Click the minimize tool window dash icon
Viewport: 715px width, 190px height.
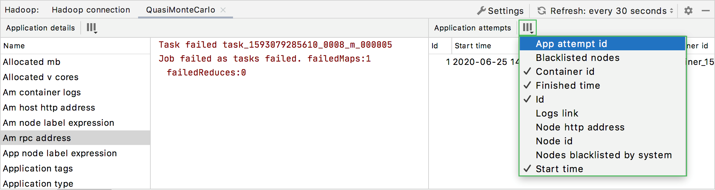tap(706, 11)
